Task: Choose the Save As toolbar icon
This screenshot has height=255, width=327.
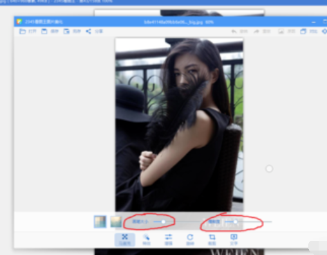Action: (x=66, y=31)
